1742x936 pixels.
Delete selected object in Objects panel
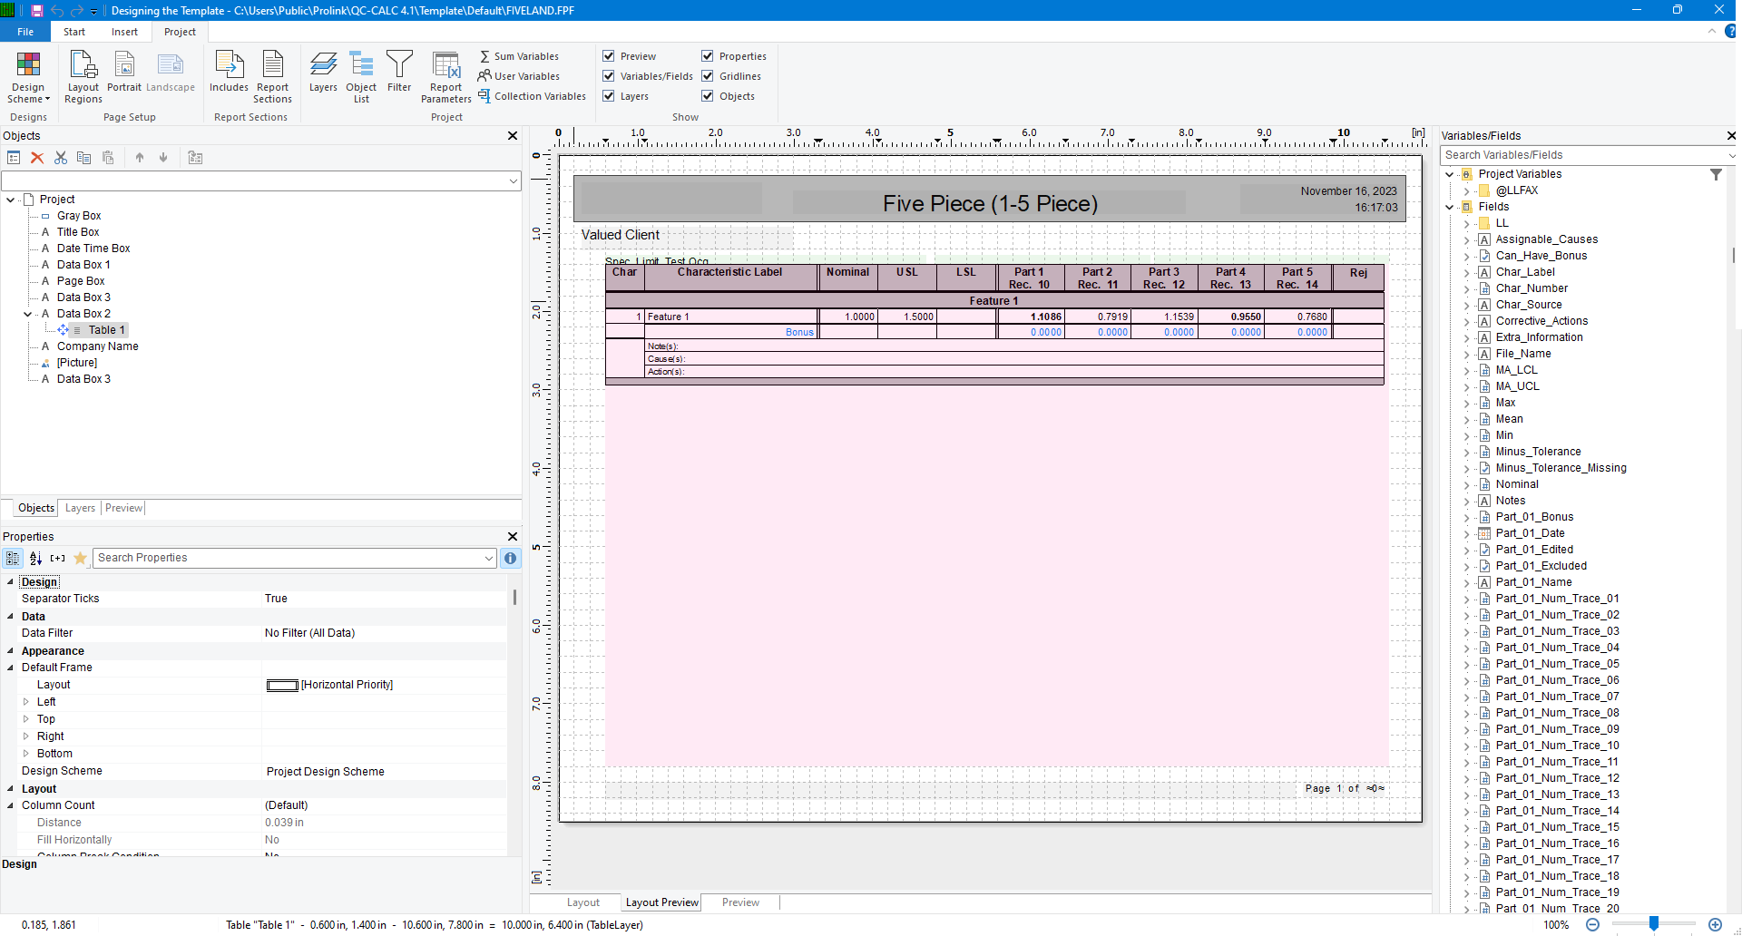coord(37,157)
